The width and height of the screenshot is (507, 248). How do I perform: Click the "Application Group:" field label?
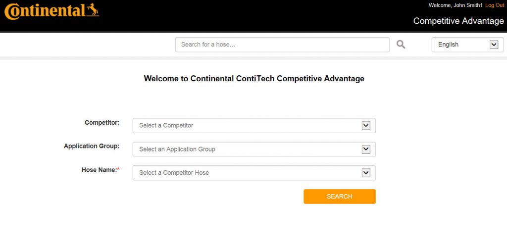(92, 146)
